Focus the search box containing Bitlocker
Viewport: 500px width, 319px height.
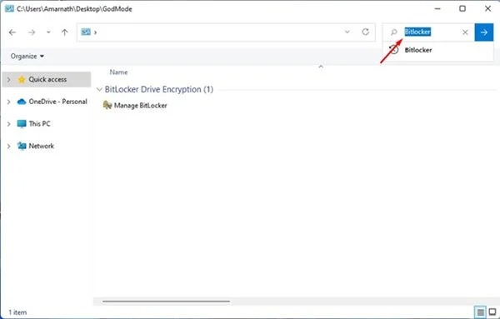click(x=429, y=32)
